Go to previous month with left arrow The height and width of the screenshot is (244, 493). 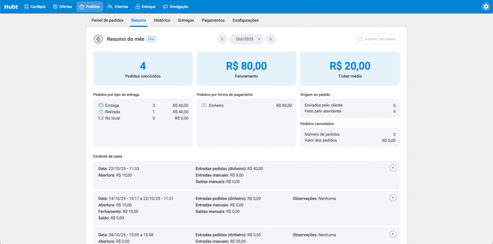point(222,39)
